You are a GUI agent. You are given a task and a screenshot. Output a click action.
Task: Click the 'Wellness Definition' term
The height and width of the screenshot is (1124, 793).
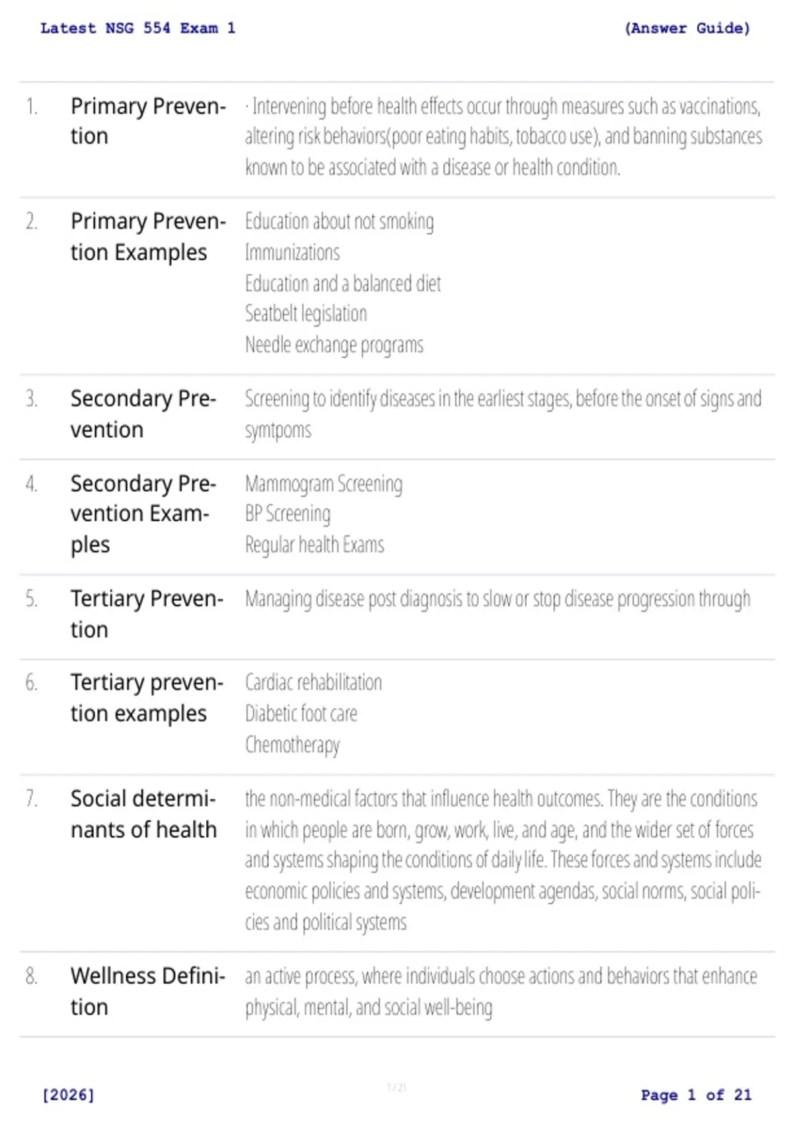point(148,991)
